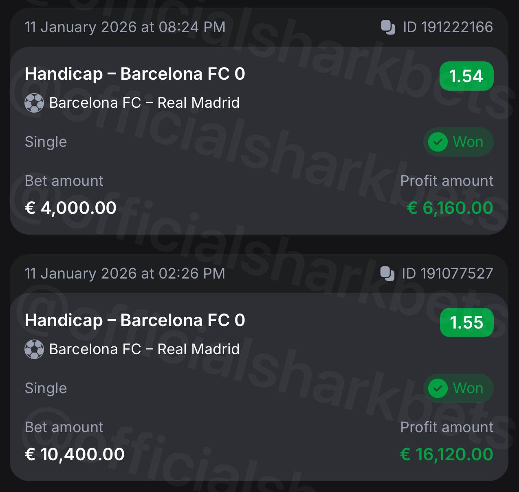The height and width of the screenshot is (492, 519).
Task: Open Barcelona FC – Real Madrid match in second bet
Action: pos(144,349)
